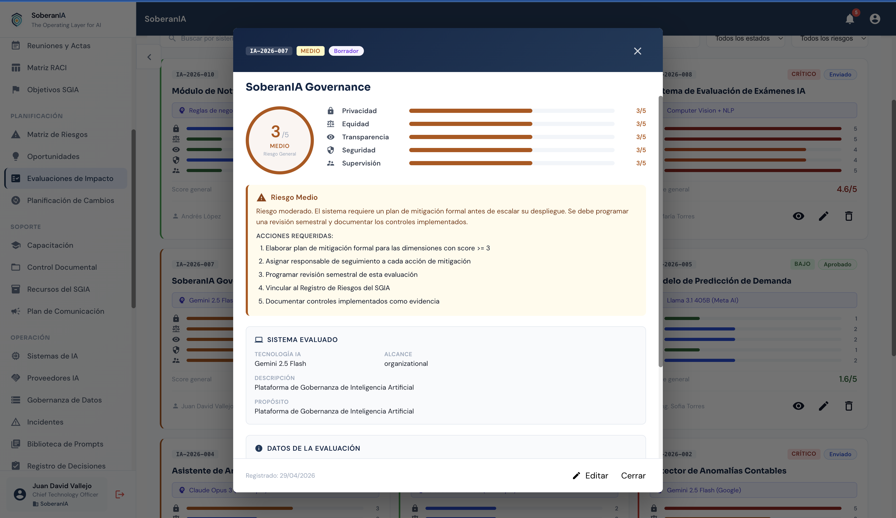The width and height of the screenshot is (896, 518).
Task: Click the Control Documental folder icon
Action: click(16, 267)
